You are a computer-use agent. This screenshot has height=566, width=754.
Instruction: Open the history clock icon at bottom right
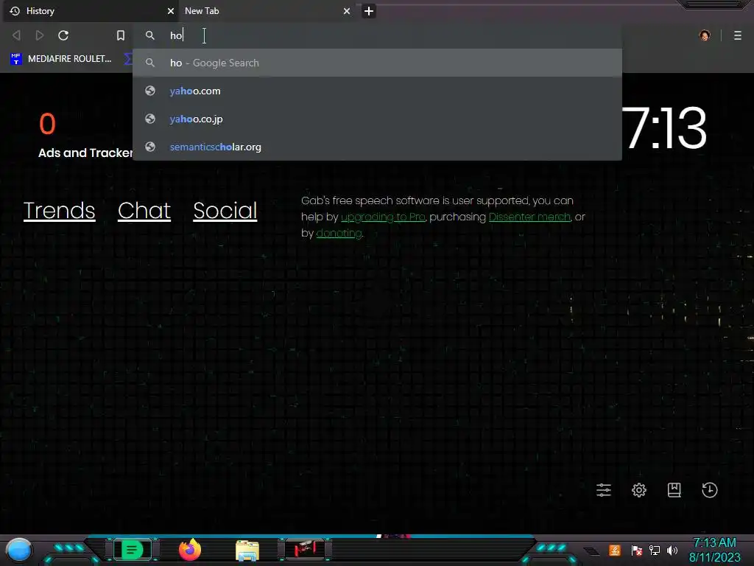point(710,490)
